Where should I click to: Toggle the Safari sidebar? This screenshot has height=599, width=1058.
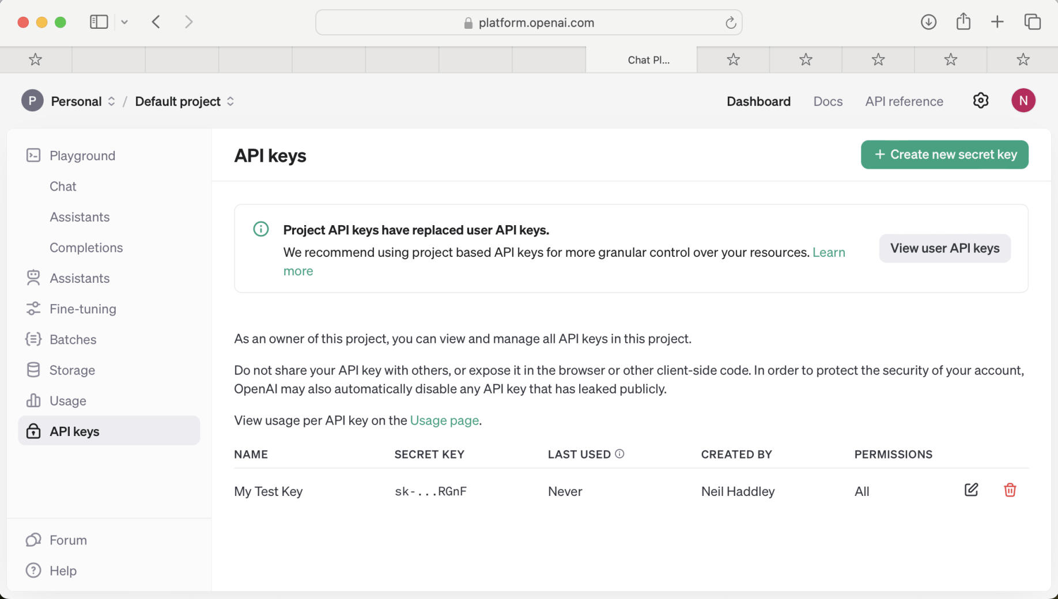point(99,22)
